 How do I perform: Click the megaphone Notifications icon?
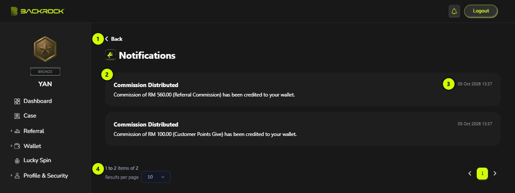tap(110, 55)
